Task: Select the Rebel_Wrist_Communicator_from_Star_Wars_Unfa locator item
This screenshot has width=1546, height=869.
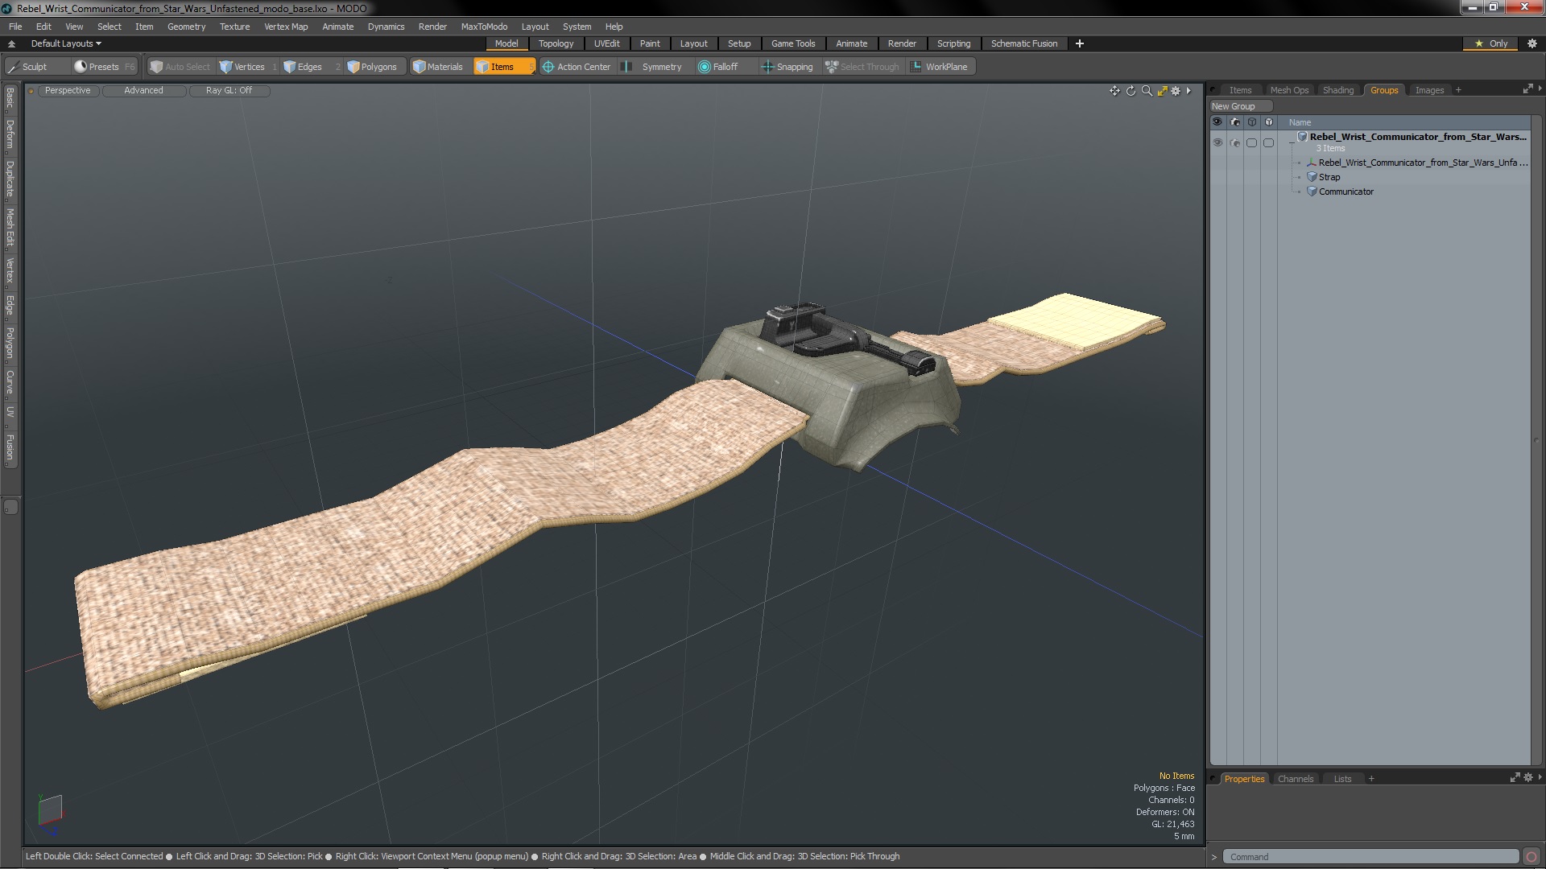Action: (1422, 163)
